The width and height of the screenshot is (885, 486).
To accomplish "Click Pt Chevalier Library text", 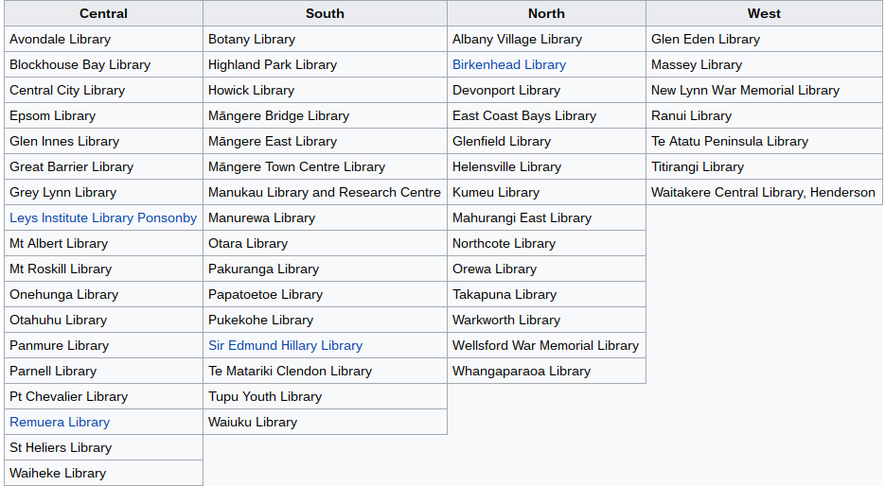I will coord(68,396).
